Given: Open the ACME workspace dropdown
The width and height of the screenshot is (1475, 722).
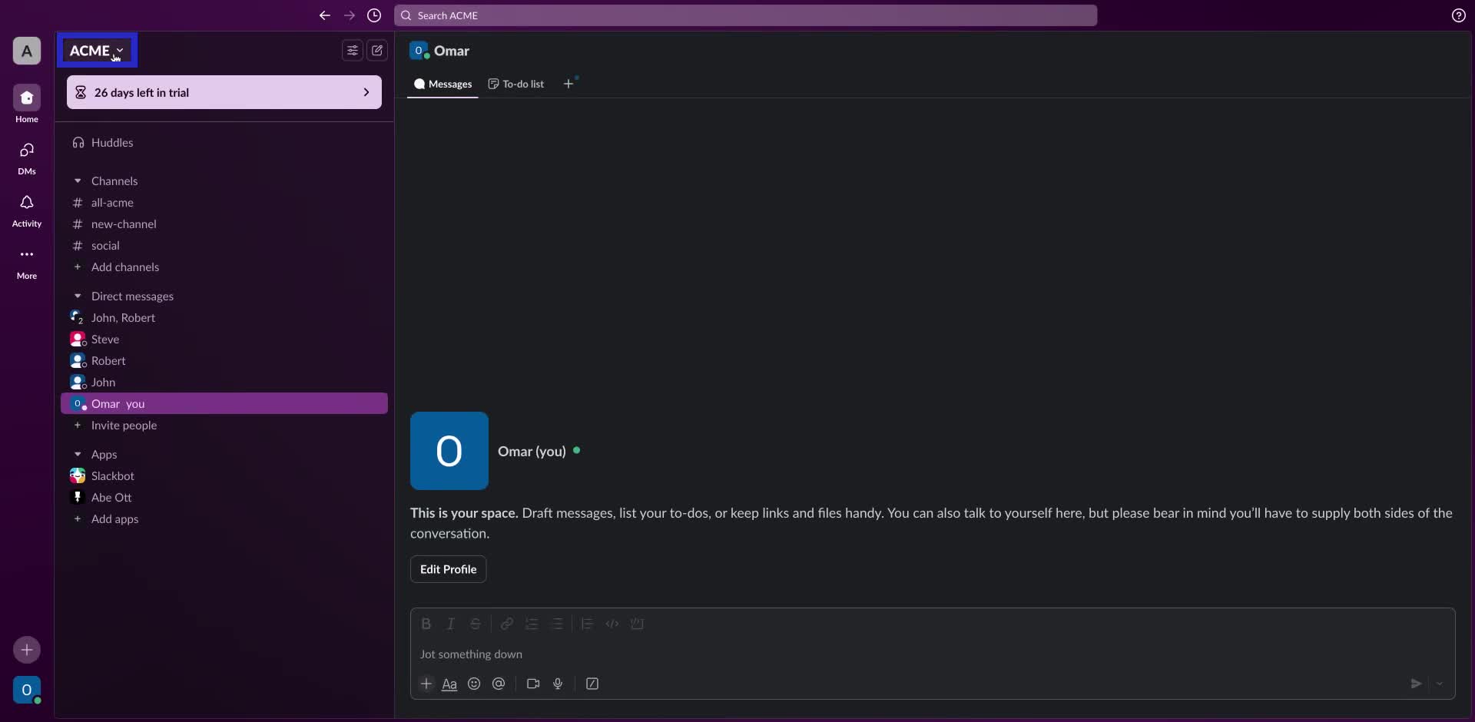Looking at the screenshot, I should [x=97, y=50].
